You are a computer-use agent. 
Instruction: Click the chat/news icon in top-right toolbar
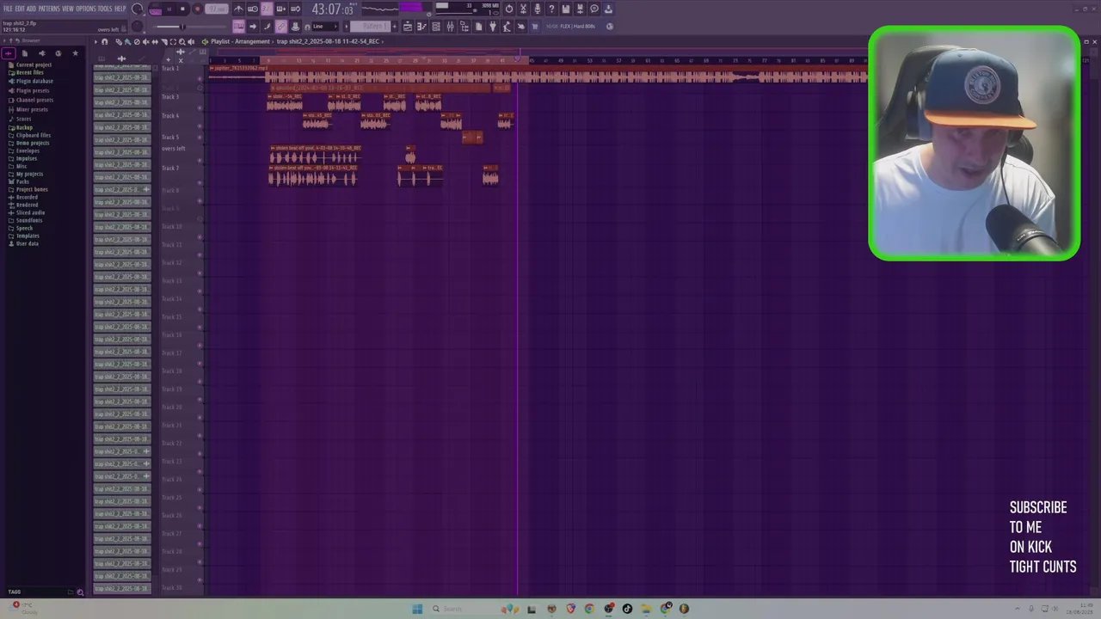click(x=594, y=9)
